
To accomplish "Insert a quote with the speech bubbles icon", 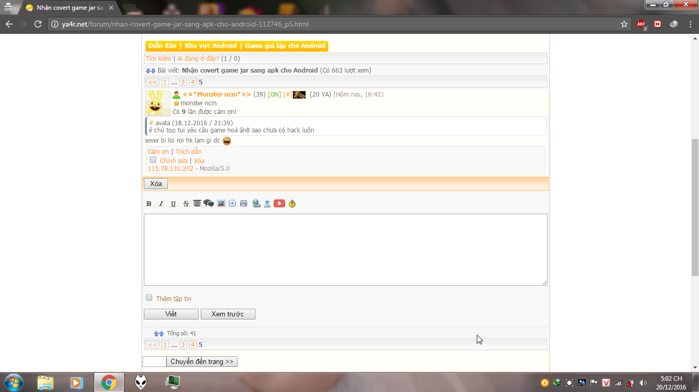I will [x=208, y=203].
